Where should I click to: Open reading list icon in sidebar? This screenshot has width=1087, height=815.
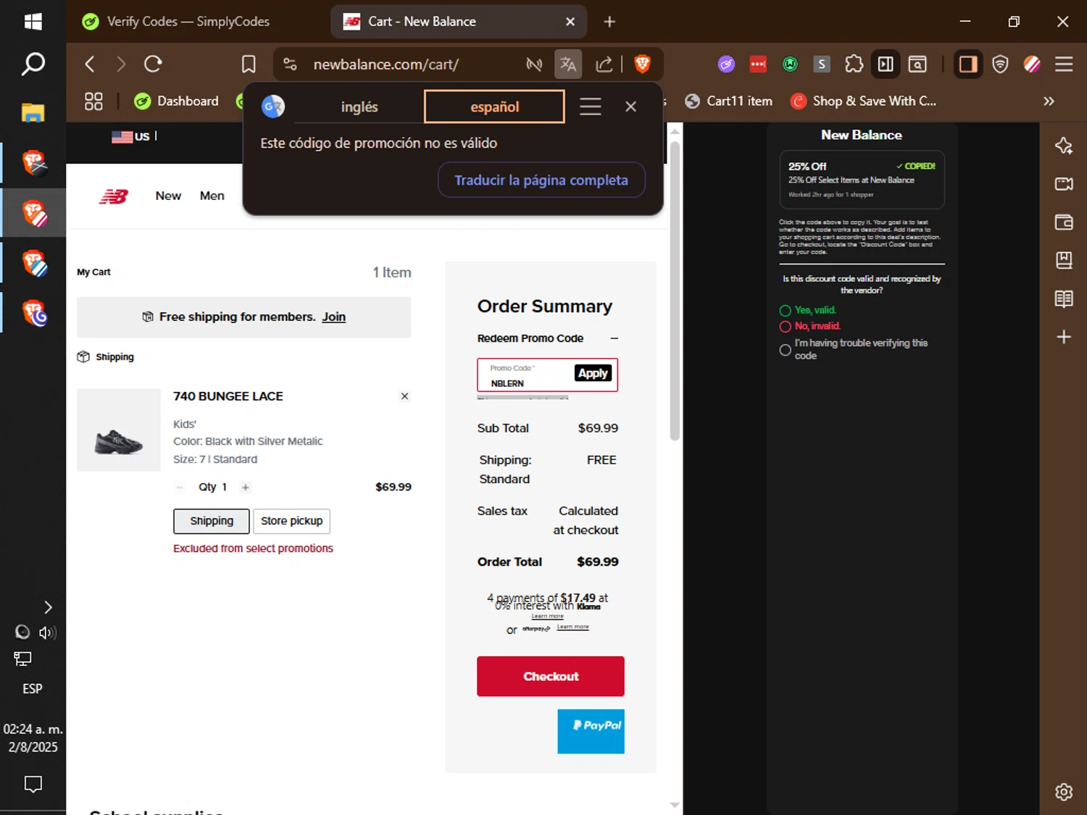click(1064, 298)
